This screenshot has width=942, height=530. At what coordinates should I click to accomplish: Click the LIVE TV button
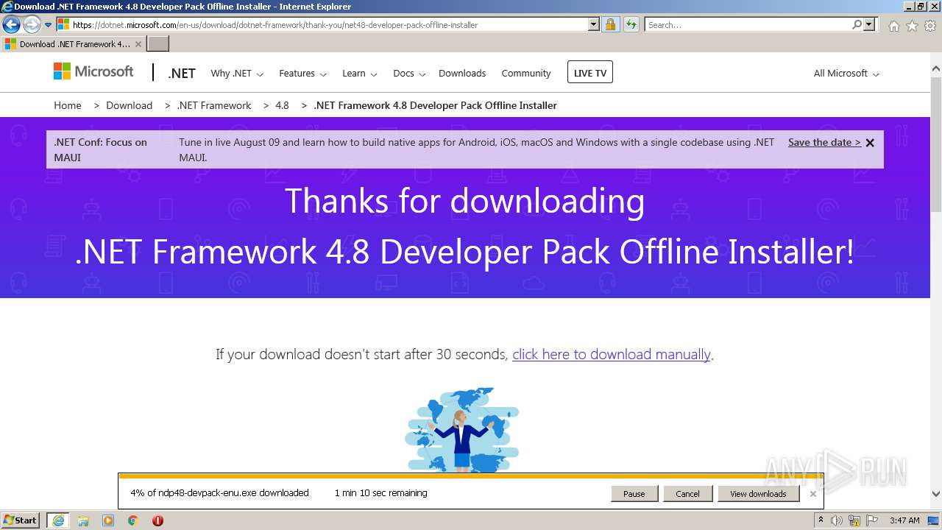(x=590, y=73)
